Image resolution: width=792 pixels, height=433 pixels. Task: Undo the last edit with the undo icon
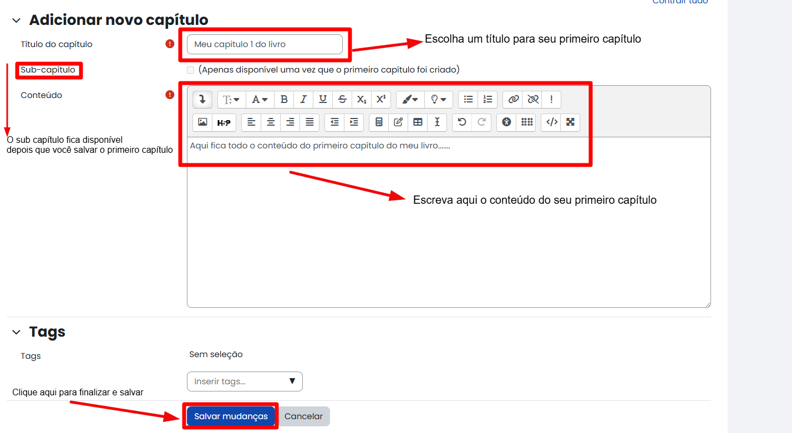click(462, 122)
